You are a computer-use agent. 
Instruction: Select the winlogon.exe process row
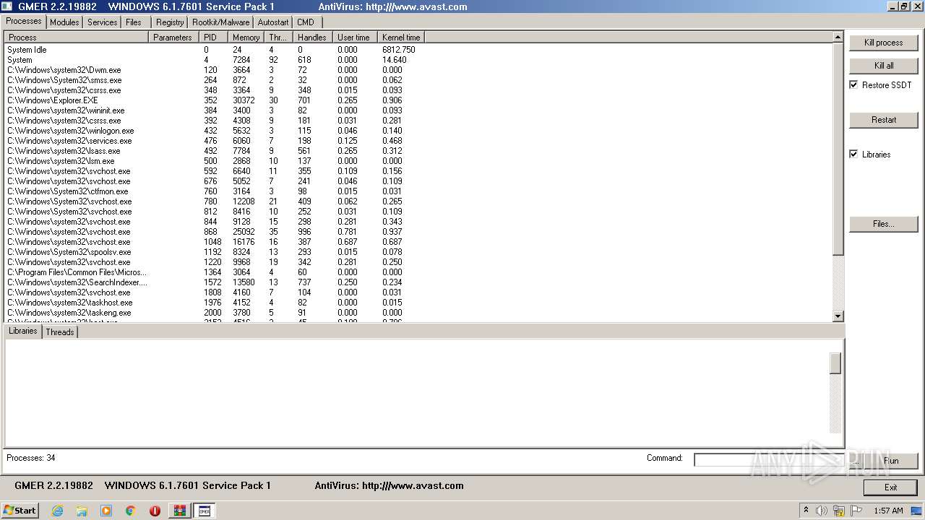(419, 131)
